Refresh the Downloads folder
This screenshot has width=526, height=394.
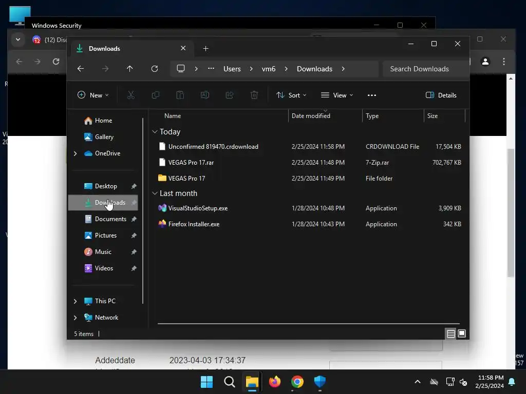point(155,69)
